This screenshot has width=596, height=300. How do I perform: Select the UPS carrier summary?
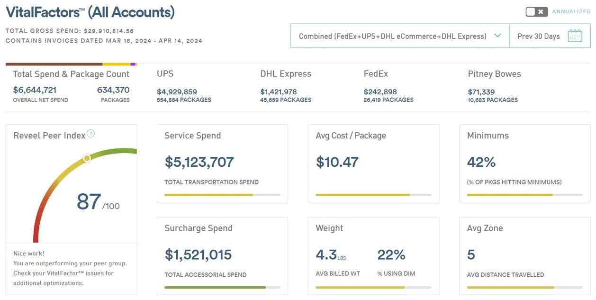click(184, 86)
